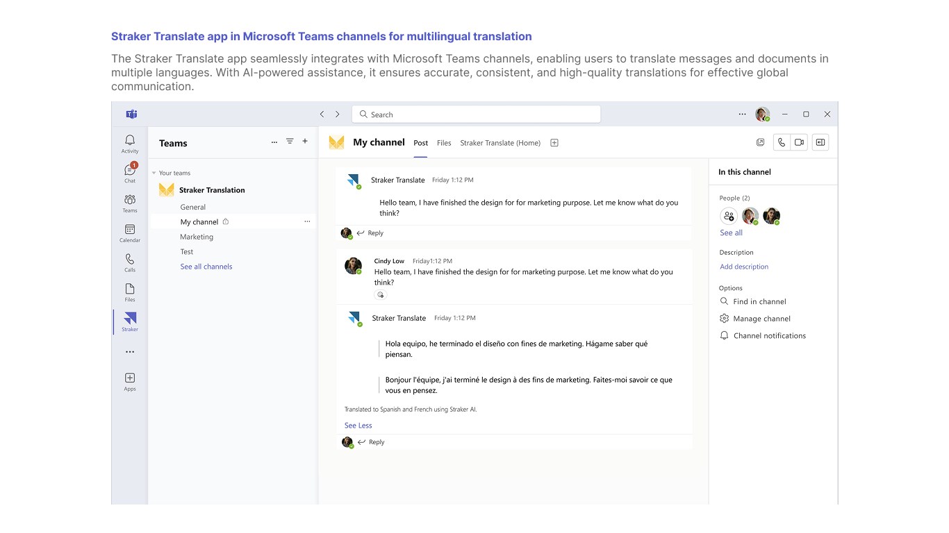Viewport: 949px width, 533px height.
Task: Start a video meeting with camera icon
Action: (x=800, y=142)
